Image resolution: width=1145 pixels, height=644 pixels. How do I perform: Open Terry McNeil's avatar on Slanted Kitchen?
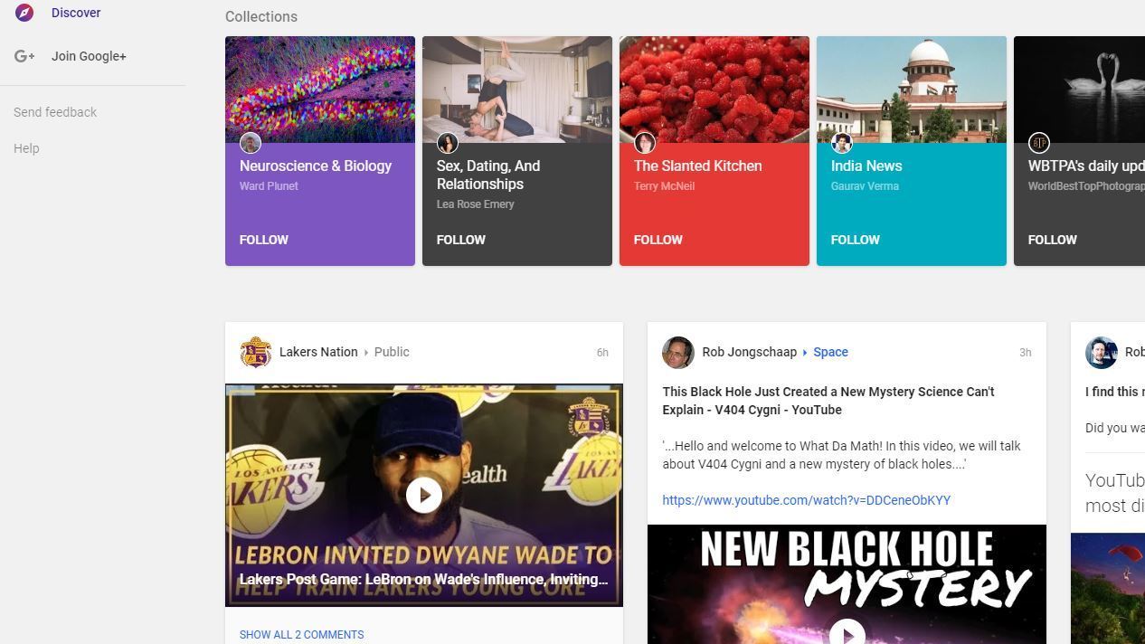pyautogui.click(x=645, y=143)
